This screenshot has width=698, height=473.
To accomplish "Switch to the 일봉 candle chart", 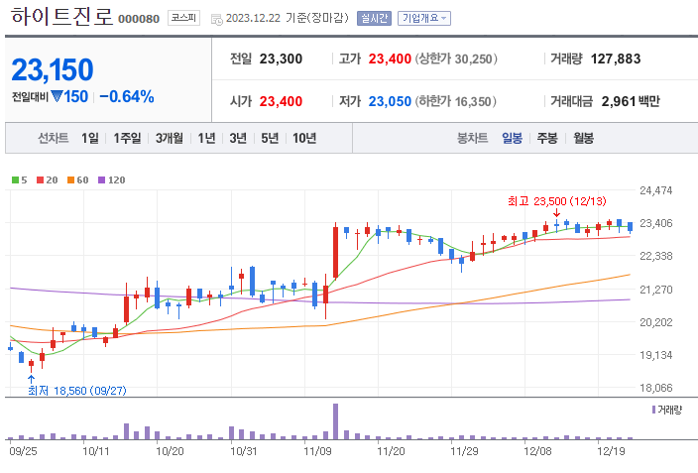I will coord(512,138).
